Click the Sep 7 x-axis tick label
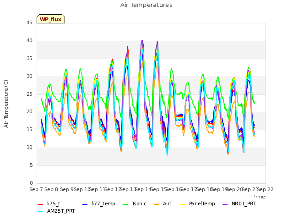Image resolution: width=293 pixels, height=220 pixels. click(x=37, y=189)
